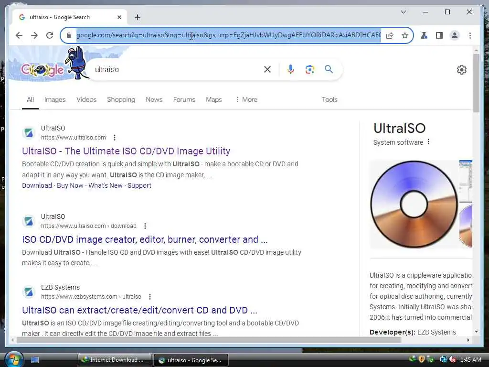489x367 pixels.
Task: Open UltraISO Ultimate ISO CD/DVD Image Utility link
Action: tap(126, 151)
